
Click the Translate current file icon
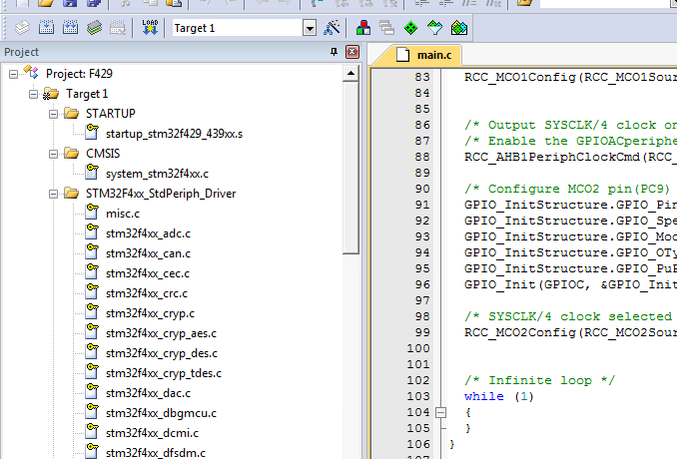pos(20,28)
